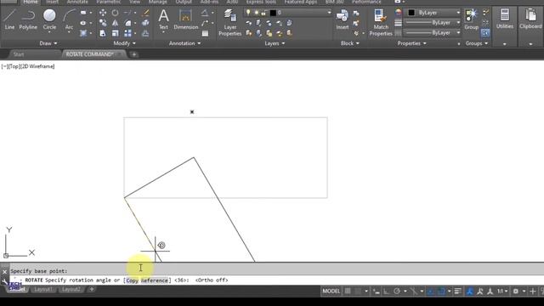This screenshot has width=544, height=306.
Task: Click the Rotate tool in Modify panel
Action: click(115, 13)
